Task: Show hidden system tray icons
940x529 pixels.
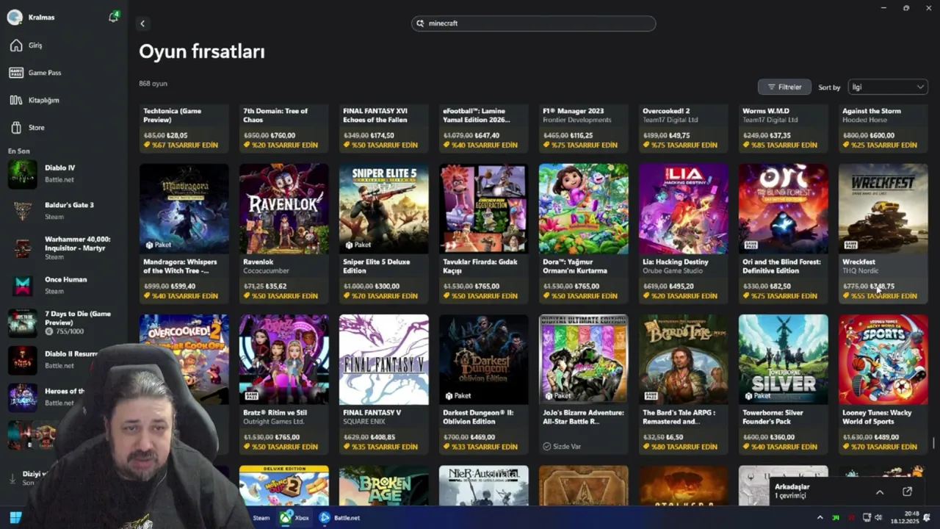Action: 820,518
